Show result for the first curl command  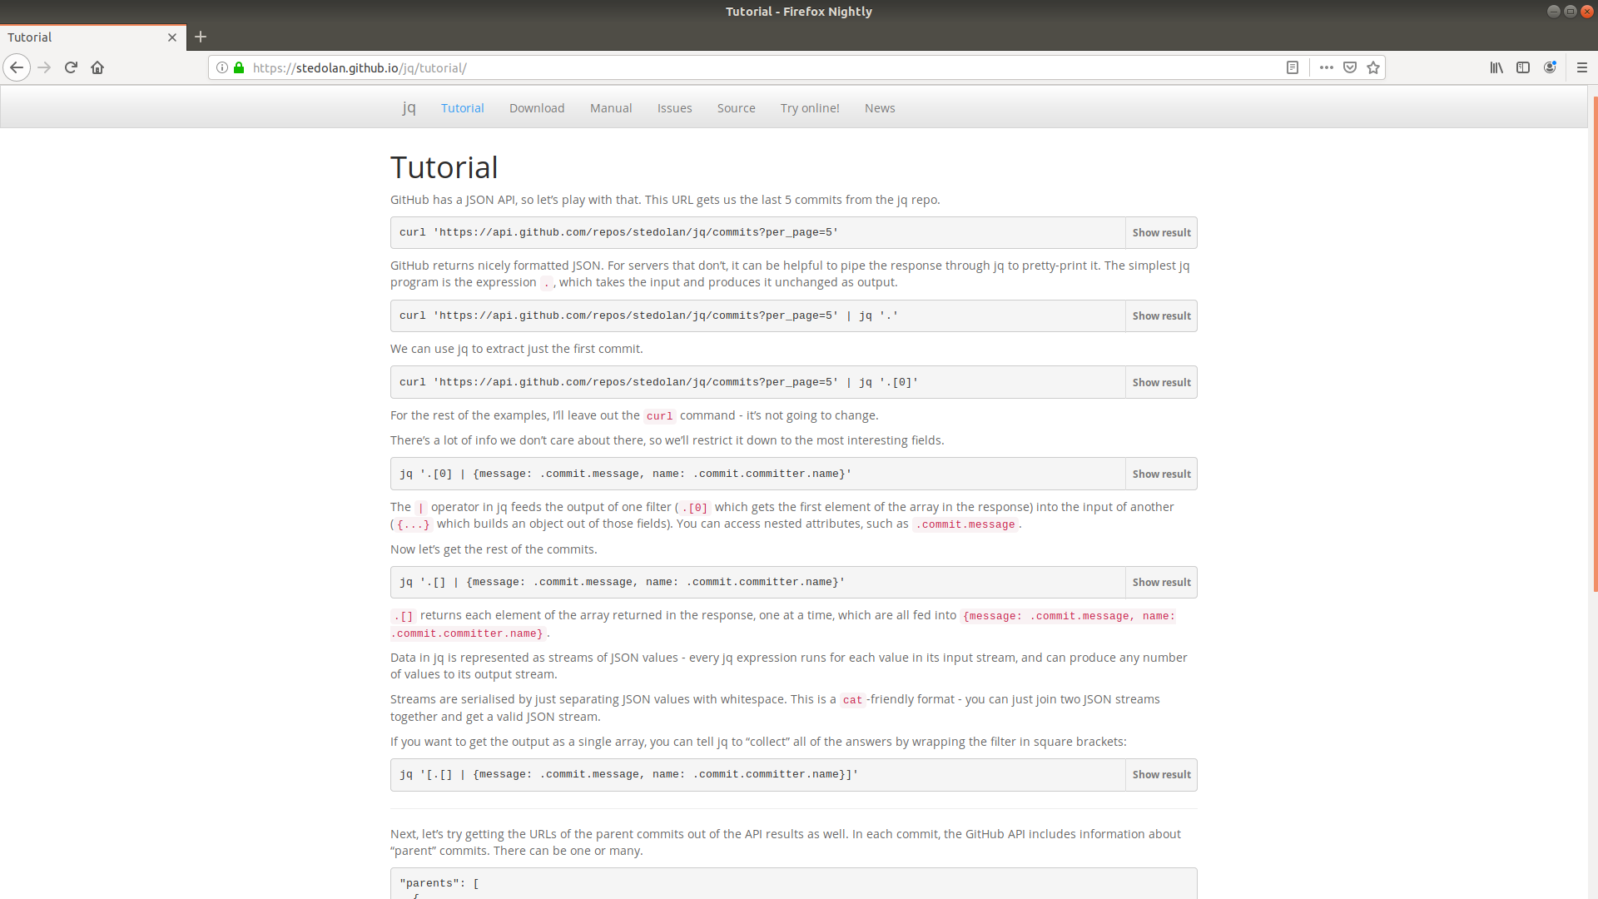tap(1161, 232)
